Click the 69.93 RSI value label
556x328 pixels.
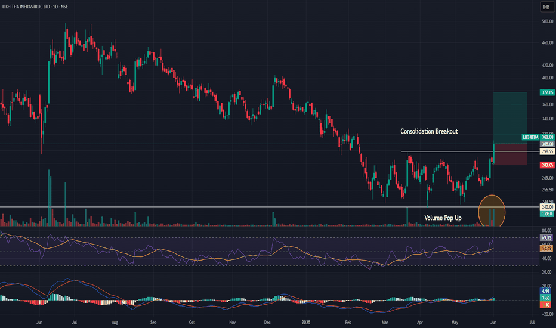547,237
